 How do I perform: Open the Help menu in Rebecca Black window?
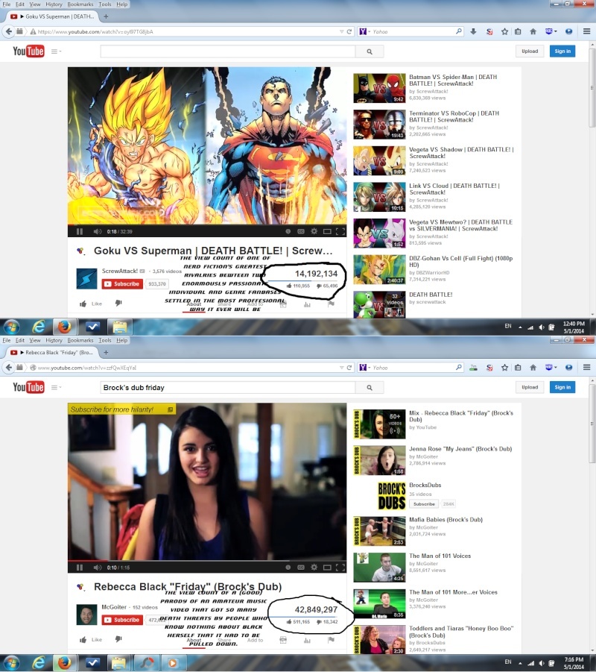(122, 340)
